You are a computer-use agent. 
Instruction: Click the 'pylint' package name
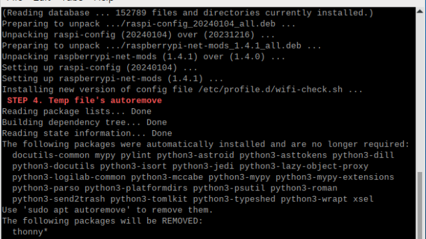(x=136, y=155)
